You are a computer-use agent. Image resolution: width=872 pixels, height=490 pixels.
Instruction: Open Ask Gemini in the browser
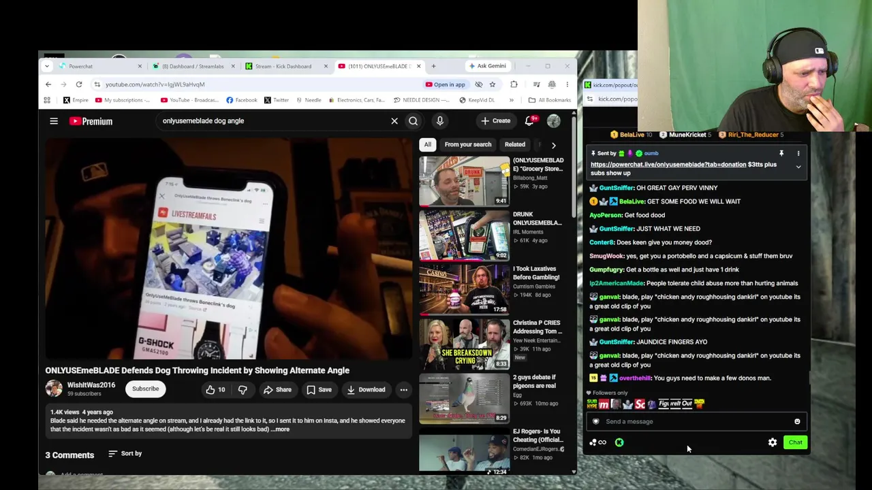[487, 66]
